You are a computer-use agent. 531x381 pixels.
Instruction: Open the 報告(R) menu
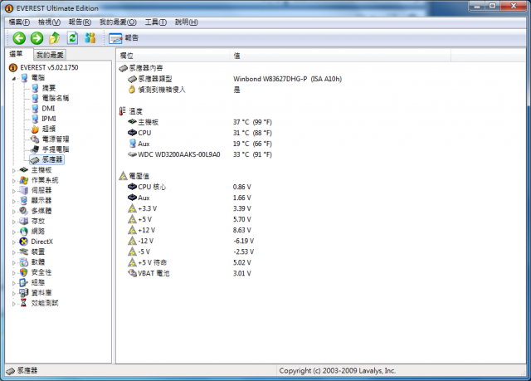[80, 22]
